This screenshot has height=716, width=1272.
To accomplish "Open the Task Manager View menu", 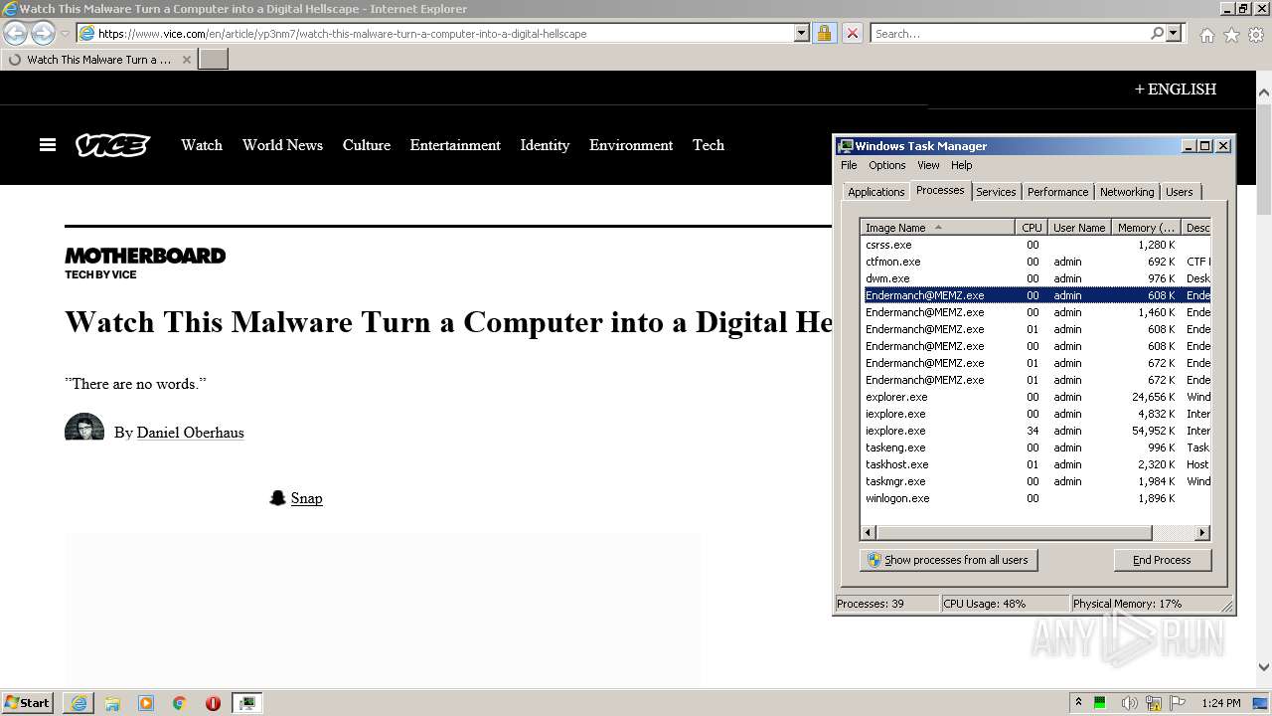I will pyautogui.click(x=928, y=165).
